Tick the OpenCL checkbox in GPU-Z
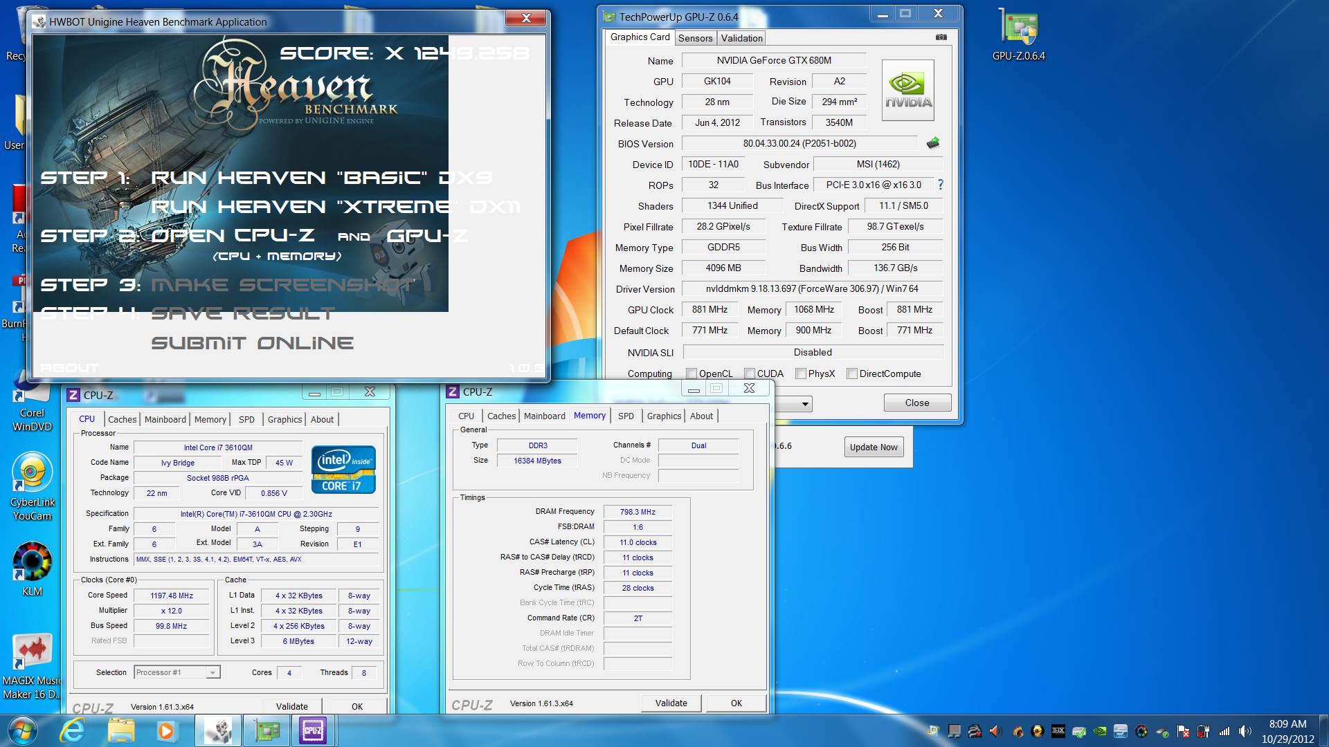1329x747 pixels. [691, 373]
